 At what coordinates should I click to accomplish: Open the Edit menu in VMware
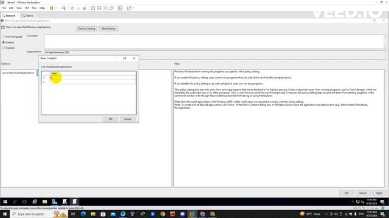click(12, 8)
